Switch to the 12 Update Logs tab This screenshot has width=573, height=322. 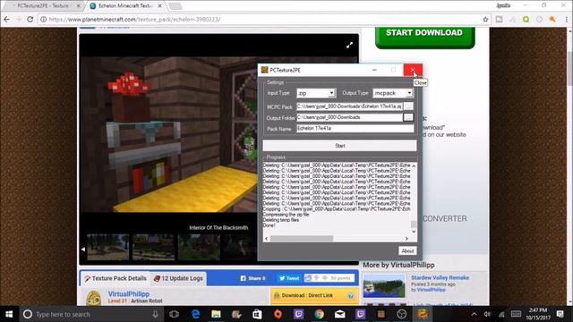(179, 278)
